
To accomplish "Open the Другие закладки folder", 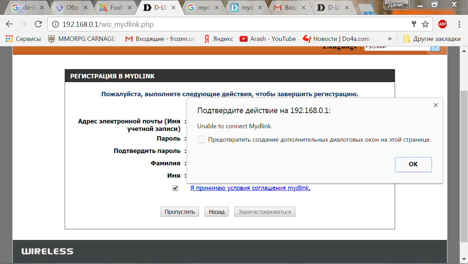I will pos(432,39).
